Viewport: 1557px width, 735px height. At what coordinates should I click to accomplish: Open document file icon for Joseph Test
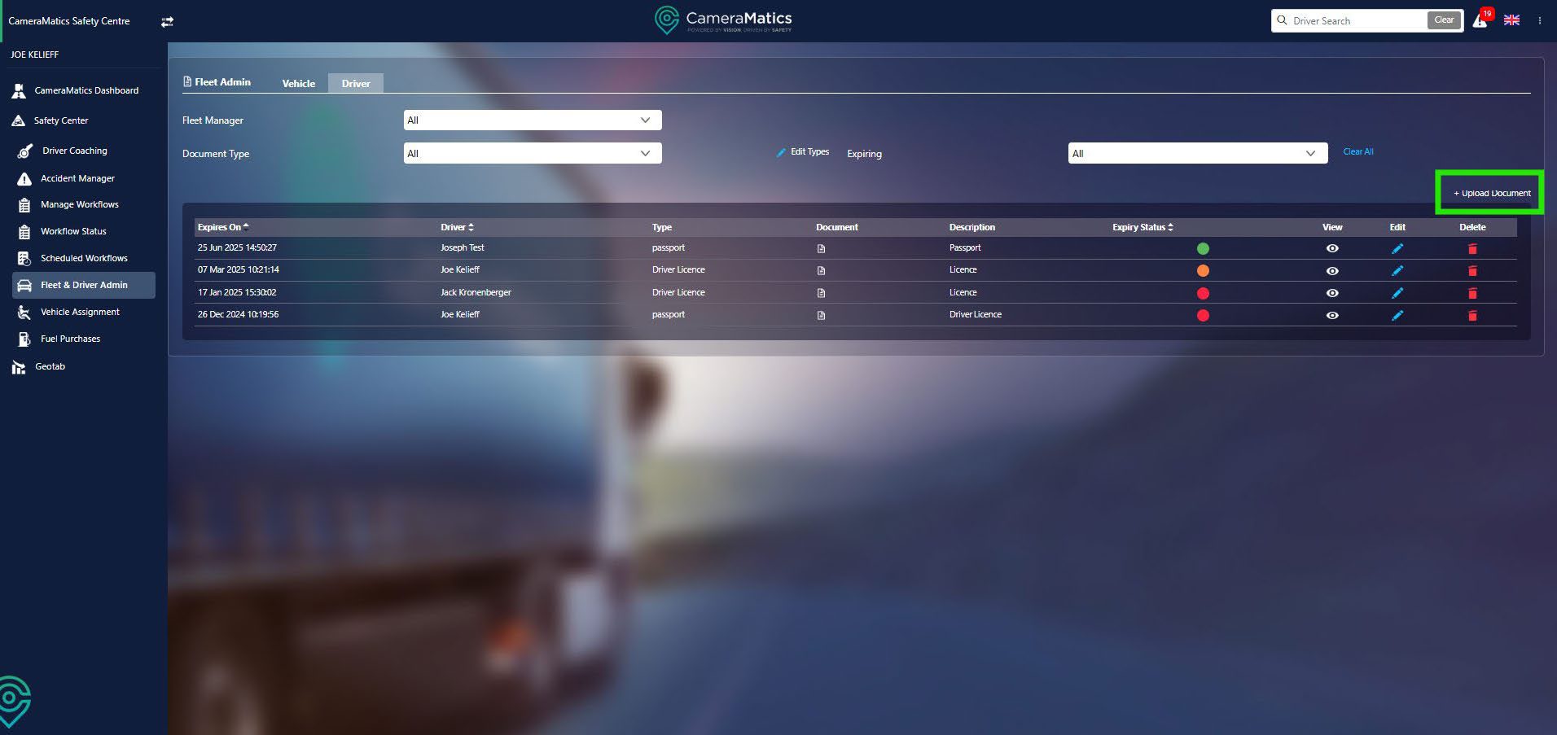point(821,248)
